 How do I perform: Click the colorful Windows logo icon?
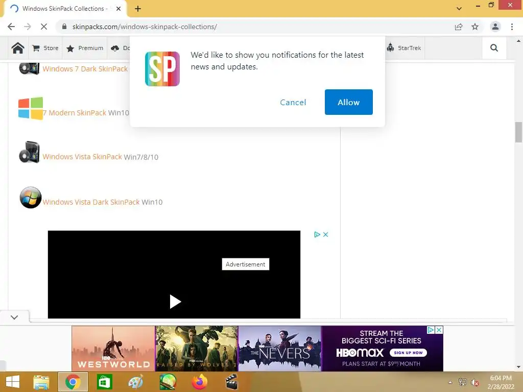30,108
